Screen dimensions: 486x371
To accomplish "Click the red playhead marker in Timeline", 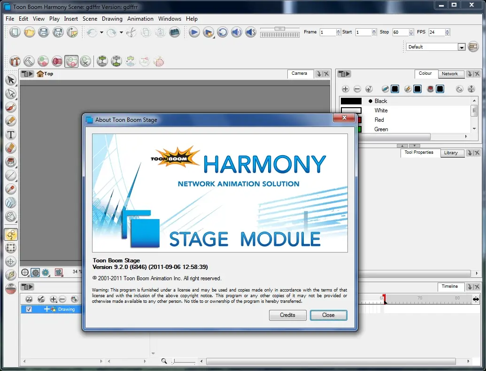I will pyautogui.click(x=384, y=299).
